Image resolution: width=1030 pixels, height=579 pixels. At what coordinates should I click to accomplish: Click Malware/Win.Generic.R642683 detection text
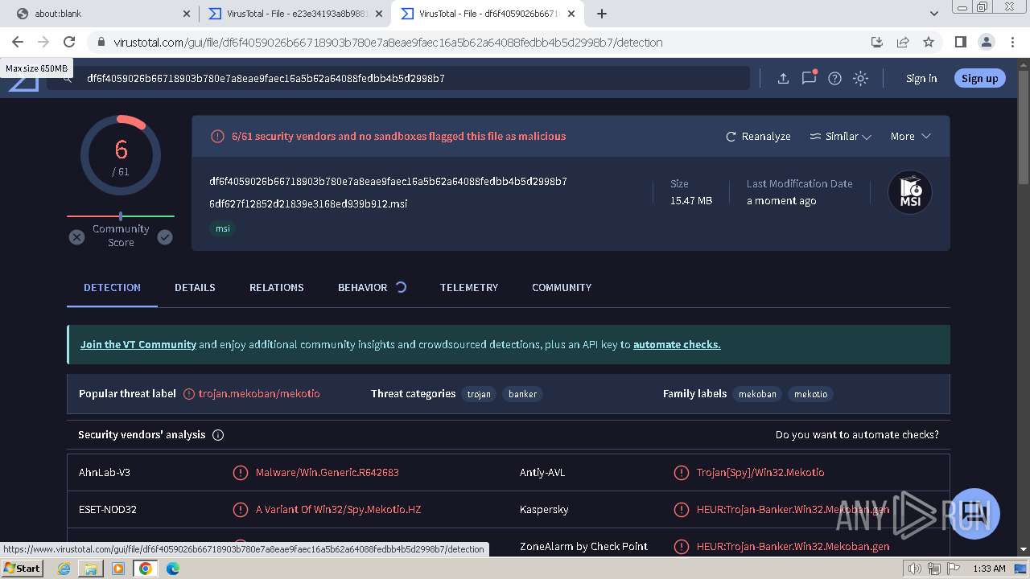[x=328, y=473]
